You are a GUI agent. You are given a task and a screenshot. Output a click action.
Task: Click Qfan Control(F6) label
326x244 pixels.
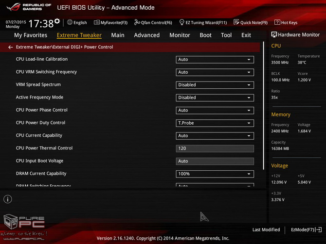pos(157,23)
